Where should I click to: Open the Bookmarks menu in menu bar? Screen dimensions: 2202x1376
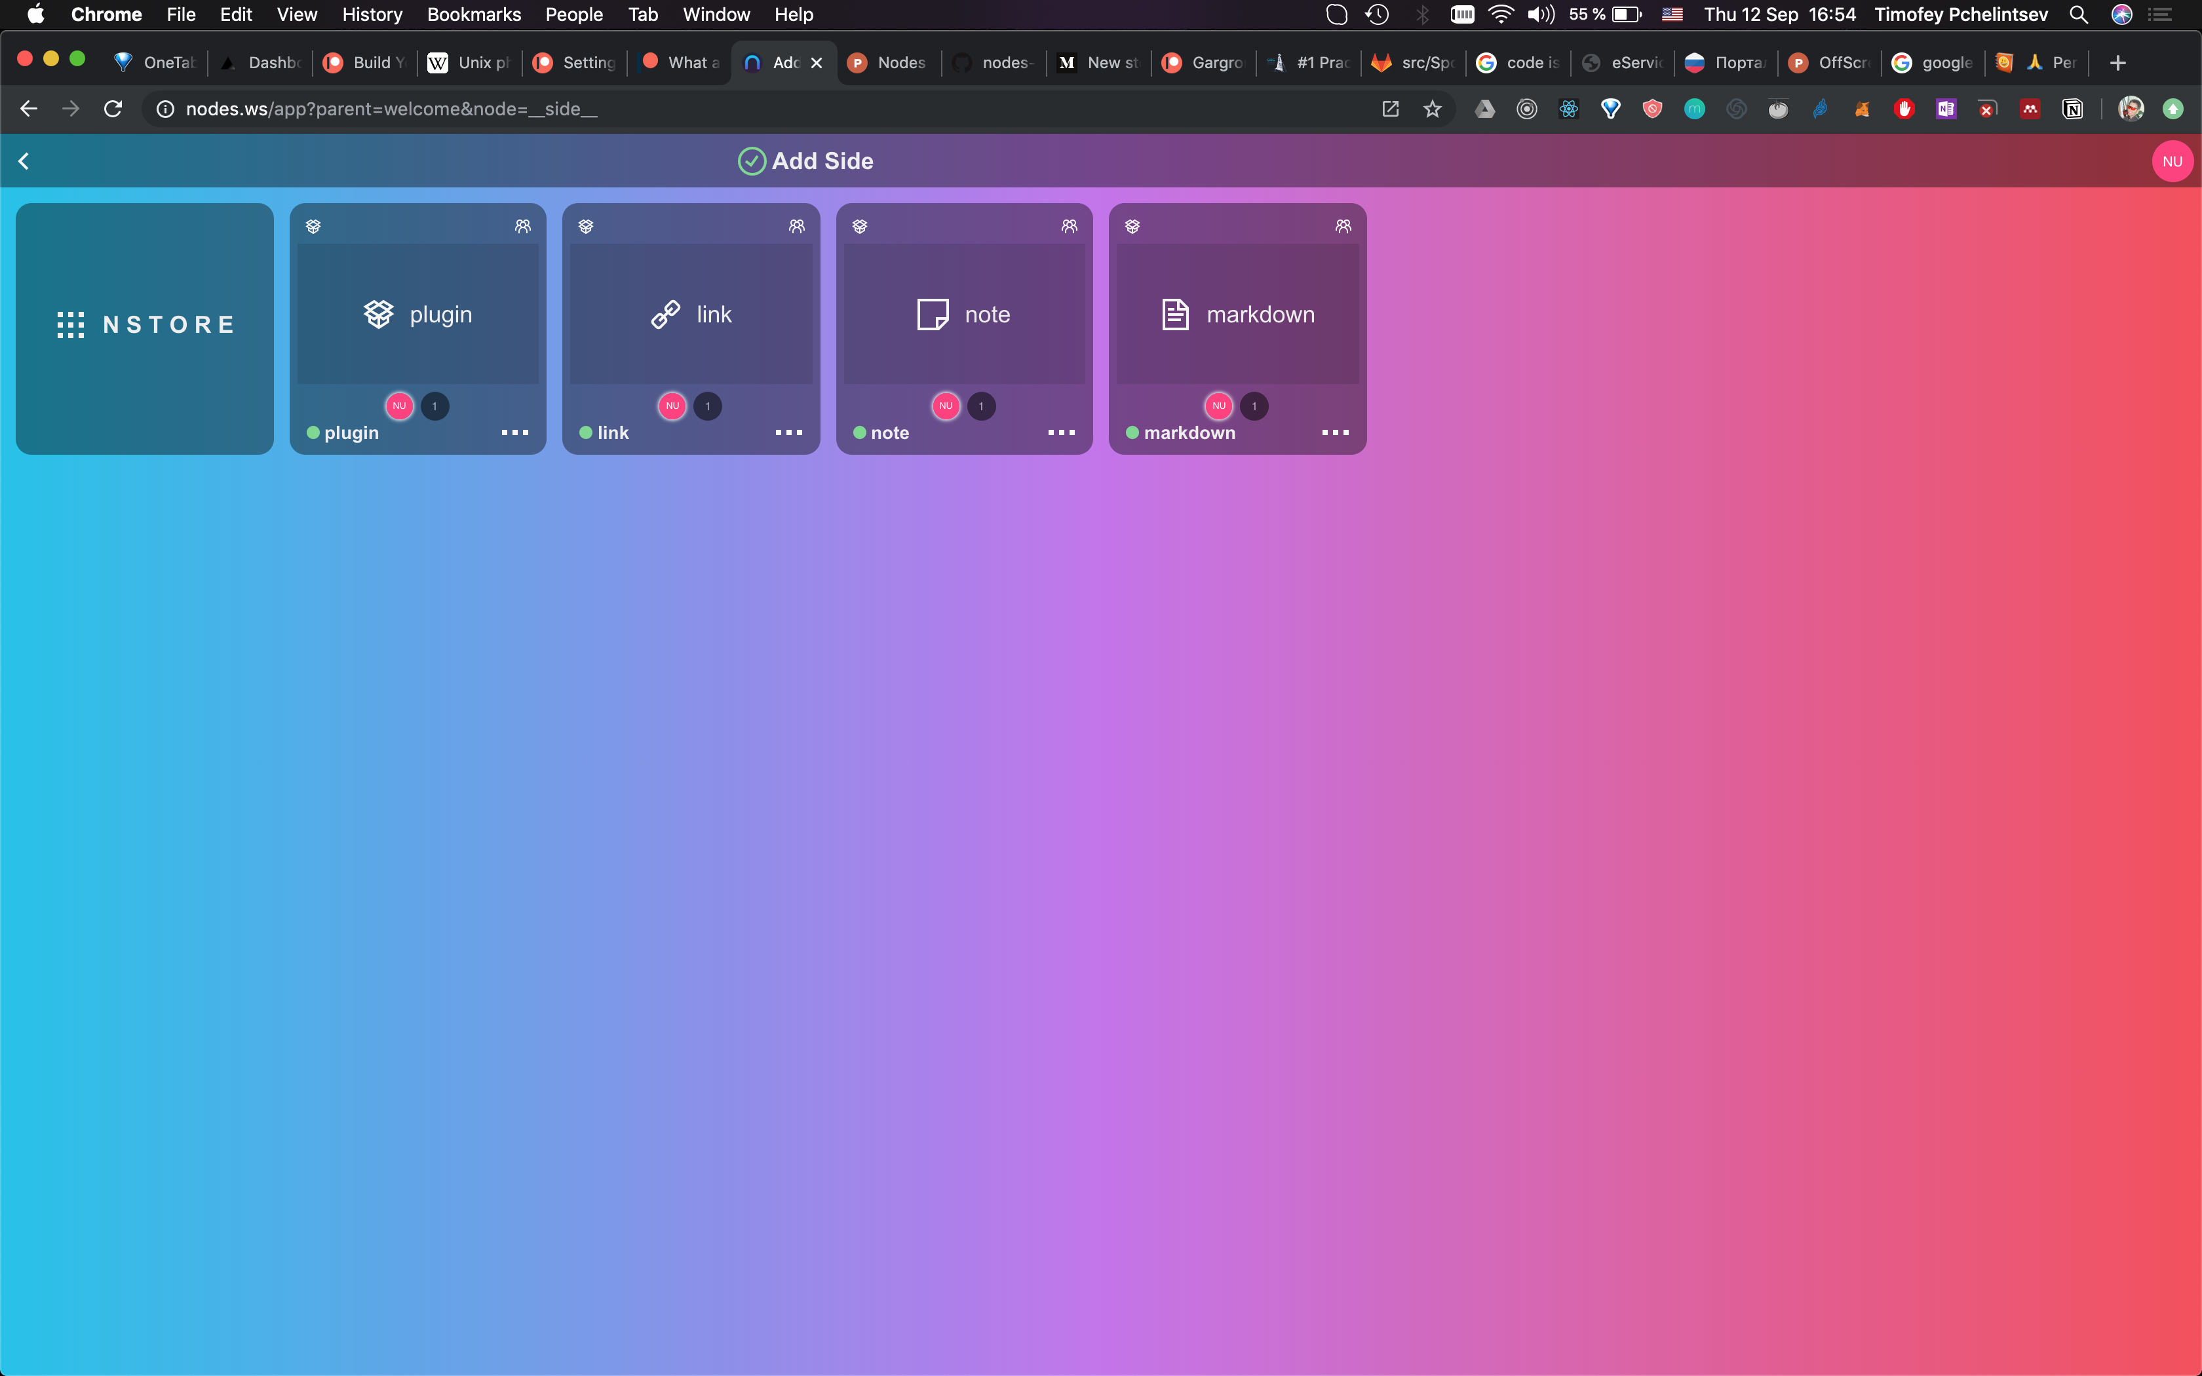473,14
